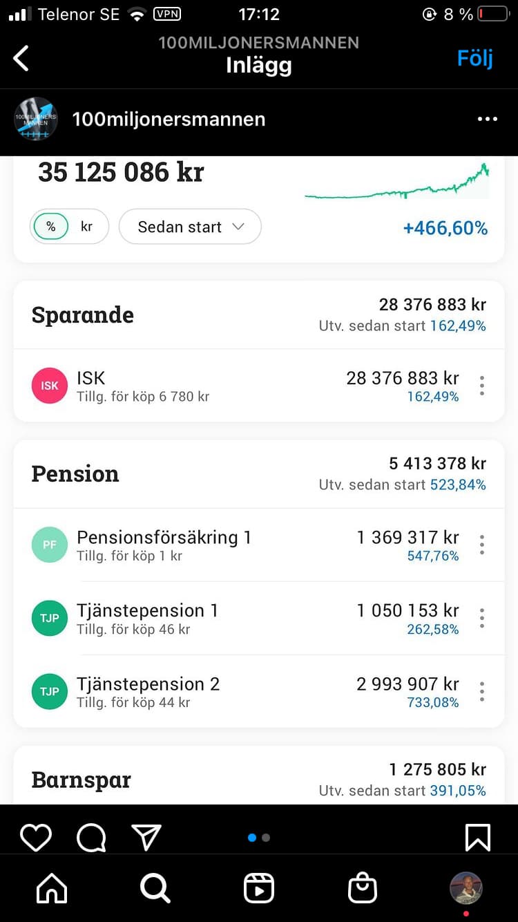
Task: Share post via paper plane icon
Action: coord(146,838)
